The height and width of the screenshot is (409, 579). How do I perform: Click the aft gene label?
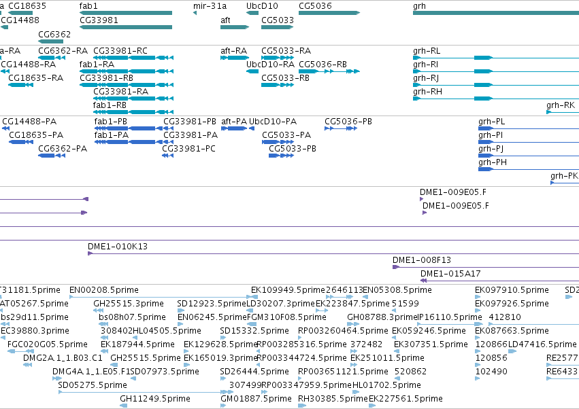point(225,20)
